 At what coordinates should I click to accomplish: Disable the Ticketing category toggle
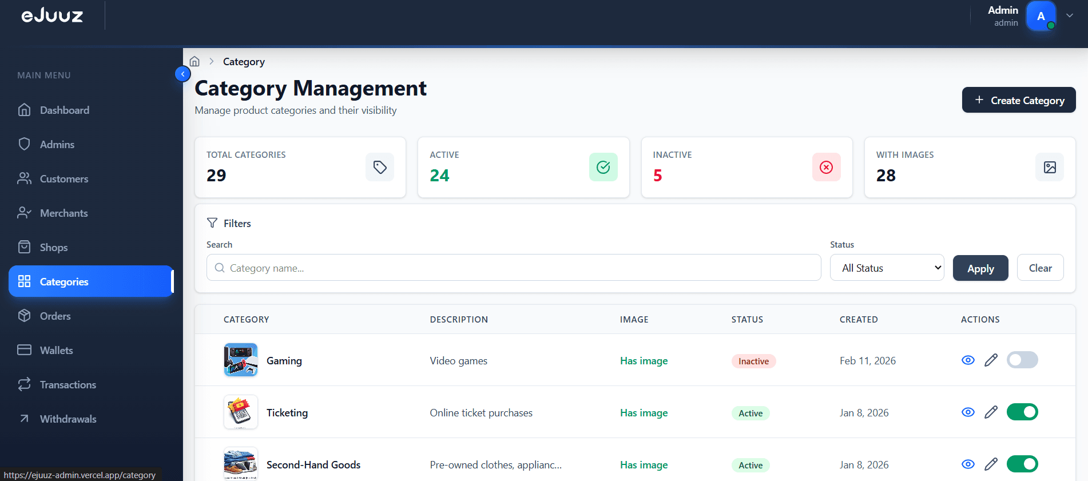pyautogui.click(x=1022, y=412)
